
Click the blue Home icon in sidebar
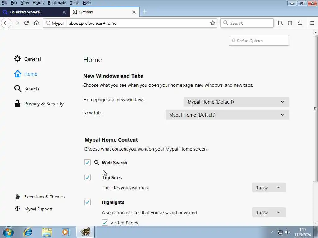click(17, 74)
